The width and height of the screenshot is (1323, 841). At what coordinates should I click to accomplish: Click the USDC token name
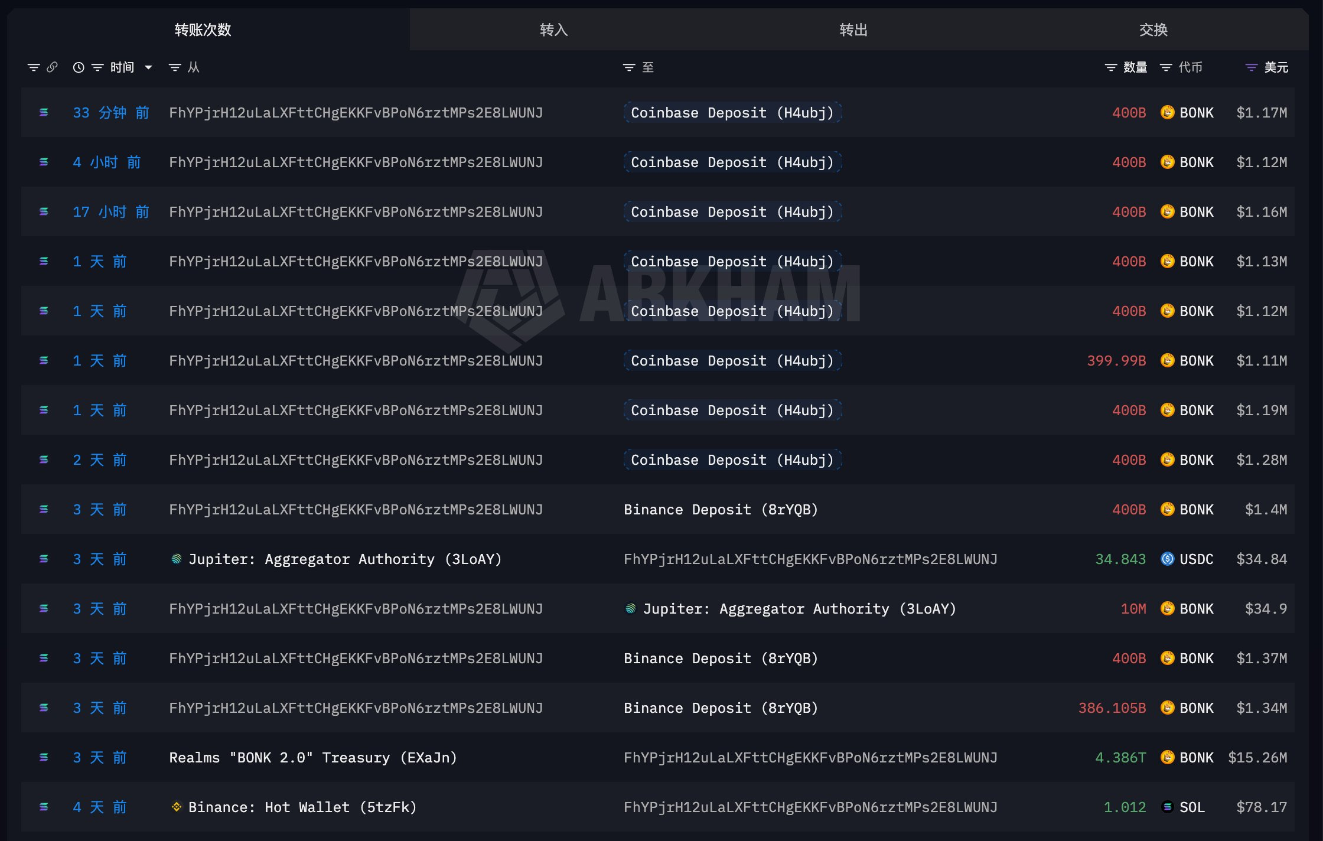[x=1197, y=559]
